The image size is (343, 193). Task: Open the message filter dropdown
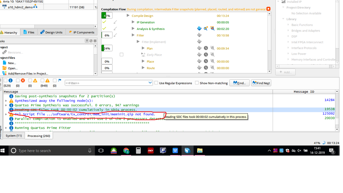[x=150, y=83]
